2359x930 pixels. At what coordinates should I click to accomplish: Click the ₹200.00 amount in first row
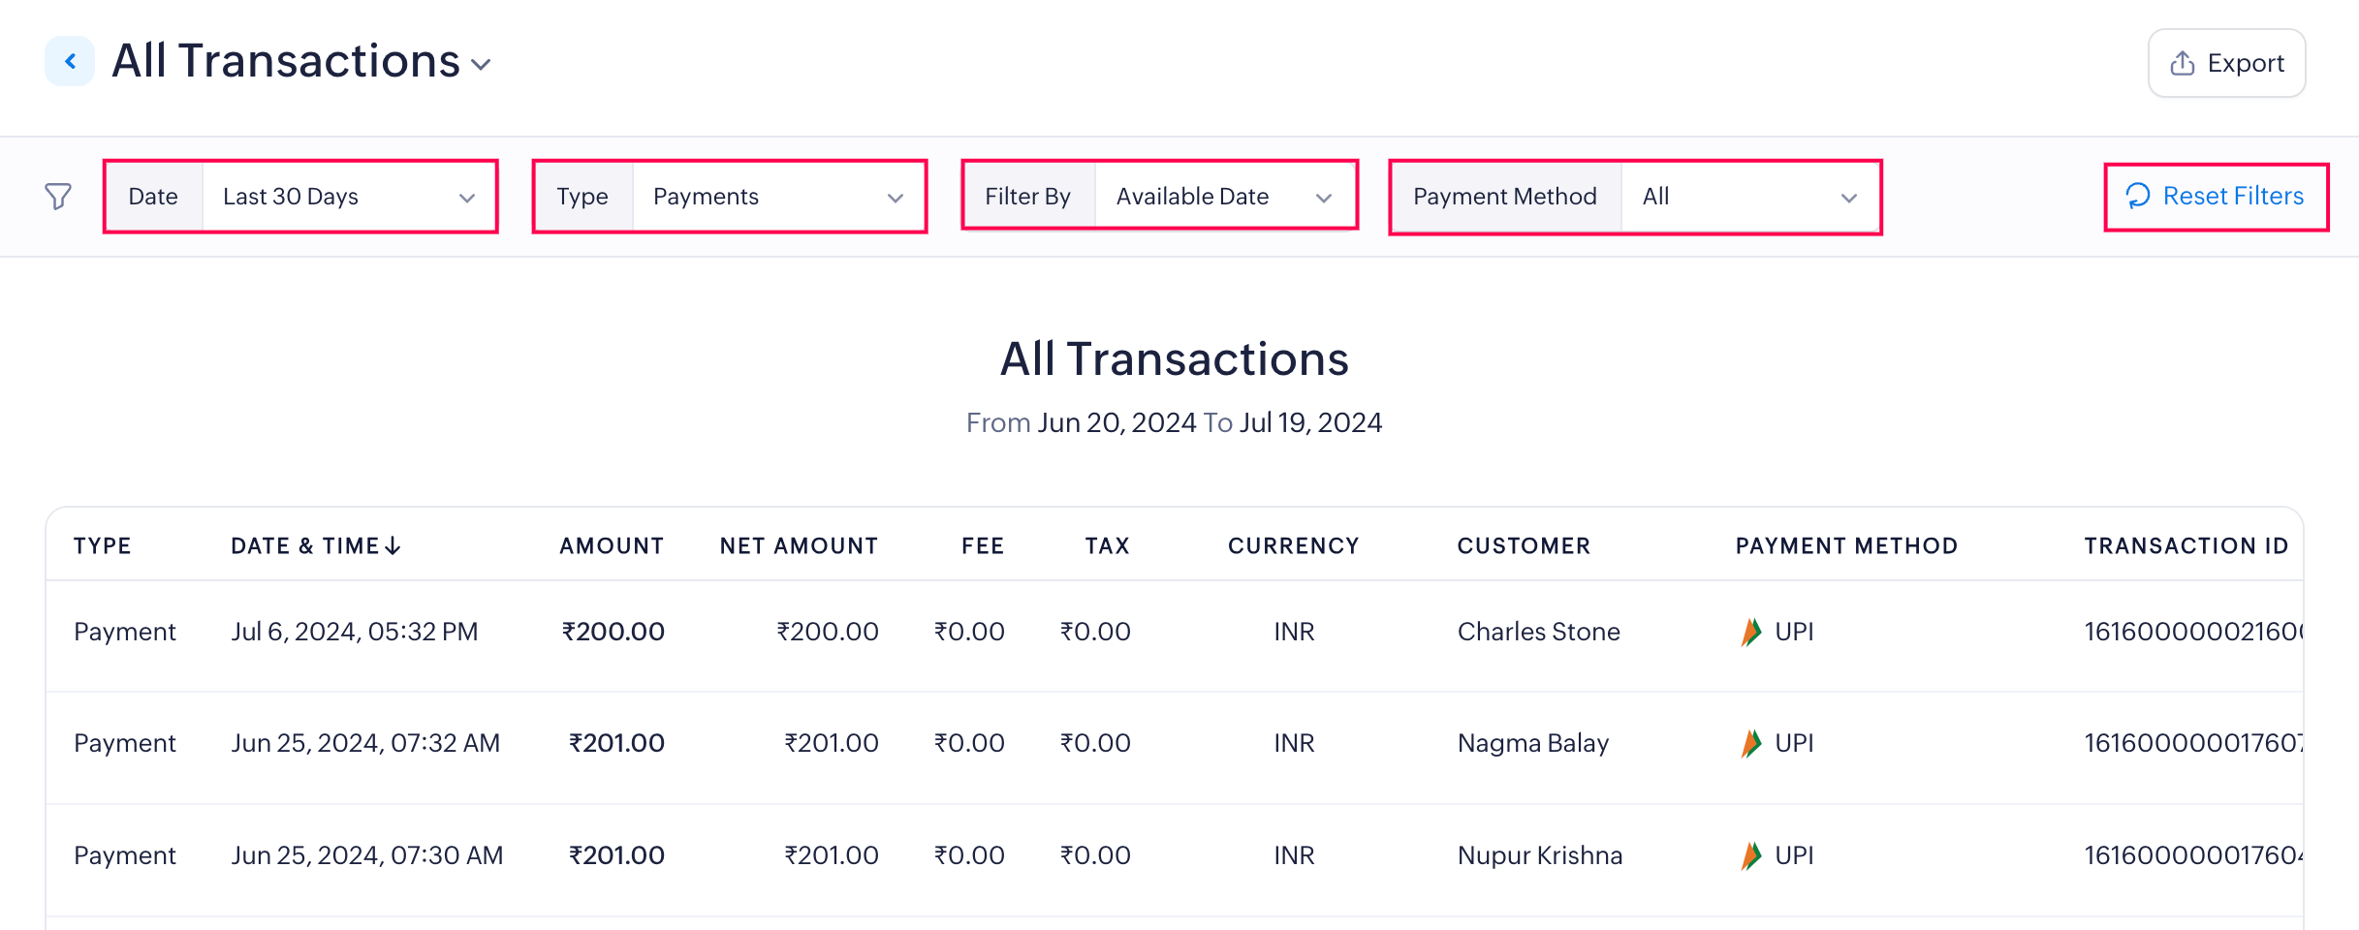point(613,632)
